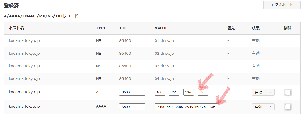
Task: Open 状態 dropdown for the AAAA record
Action: coord(263,107)
